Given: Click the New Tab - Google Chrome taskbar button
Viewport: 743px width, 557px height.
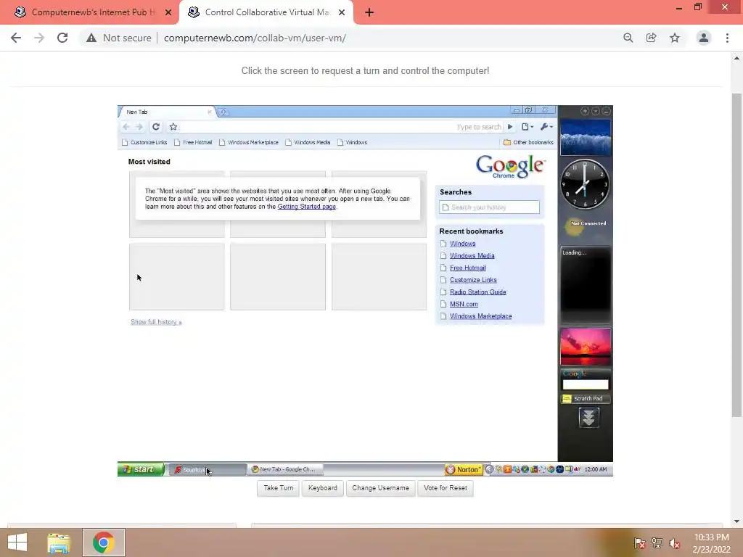Looking at the screenshot, I should pyautogui.click(x=286, y=469).
